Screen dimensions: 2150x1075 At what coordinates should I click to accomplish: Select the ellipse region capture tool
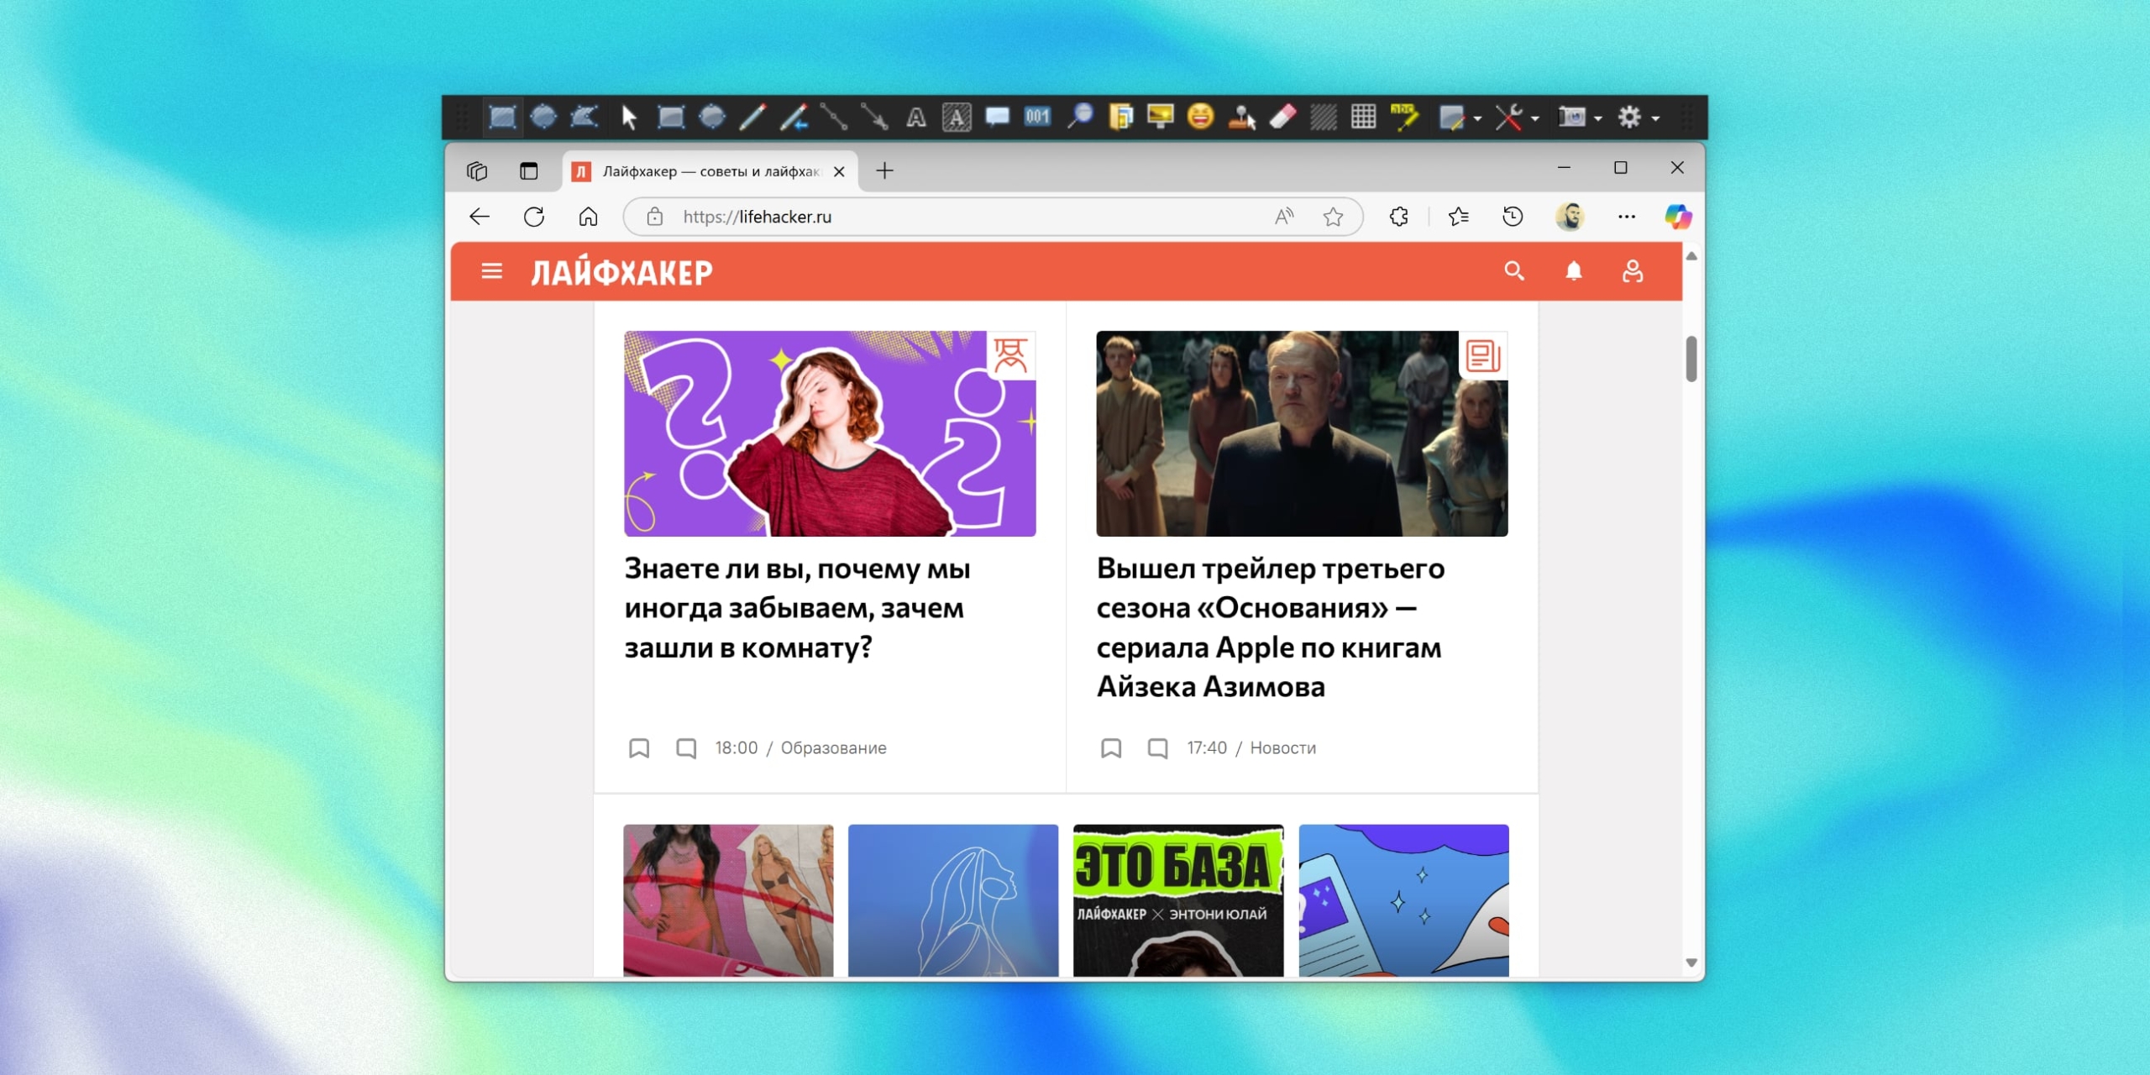tap(543, 117)
